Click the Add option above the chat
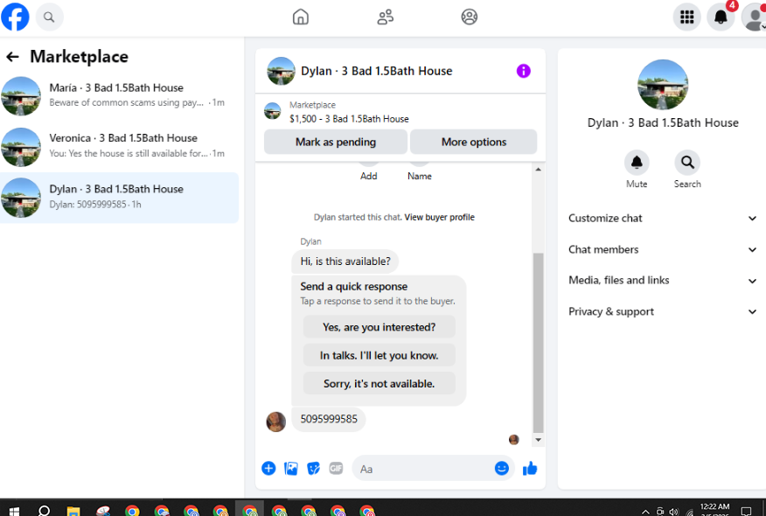766x516 pixels. (368, 176)
